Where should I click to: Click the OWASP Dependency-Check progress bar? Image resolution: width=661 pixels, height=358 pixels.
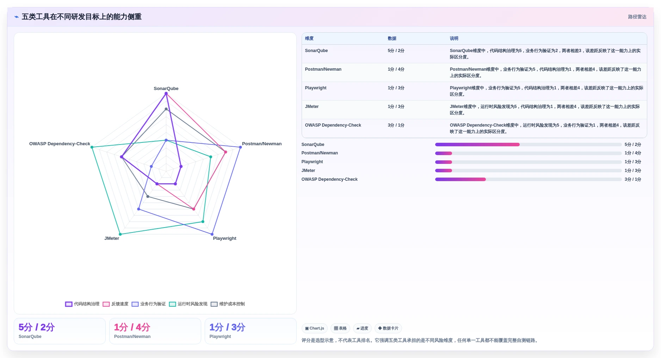click(528, 179)
